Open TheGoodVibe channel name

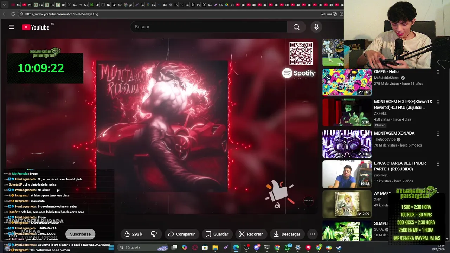tap(385, 139)
